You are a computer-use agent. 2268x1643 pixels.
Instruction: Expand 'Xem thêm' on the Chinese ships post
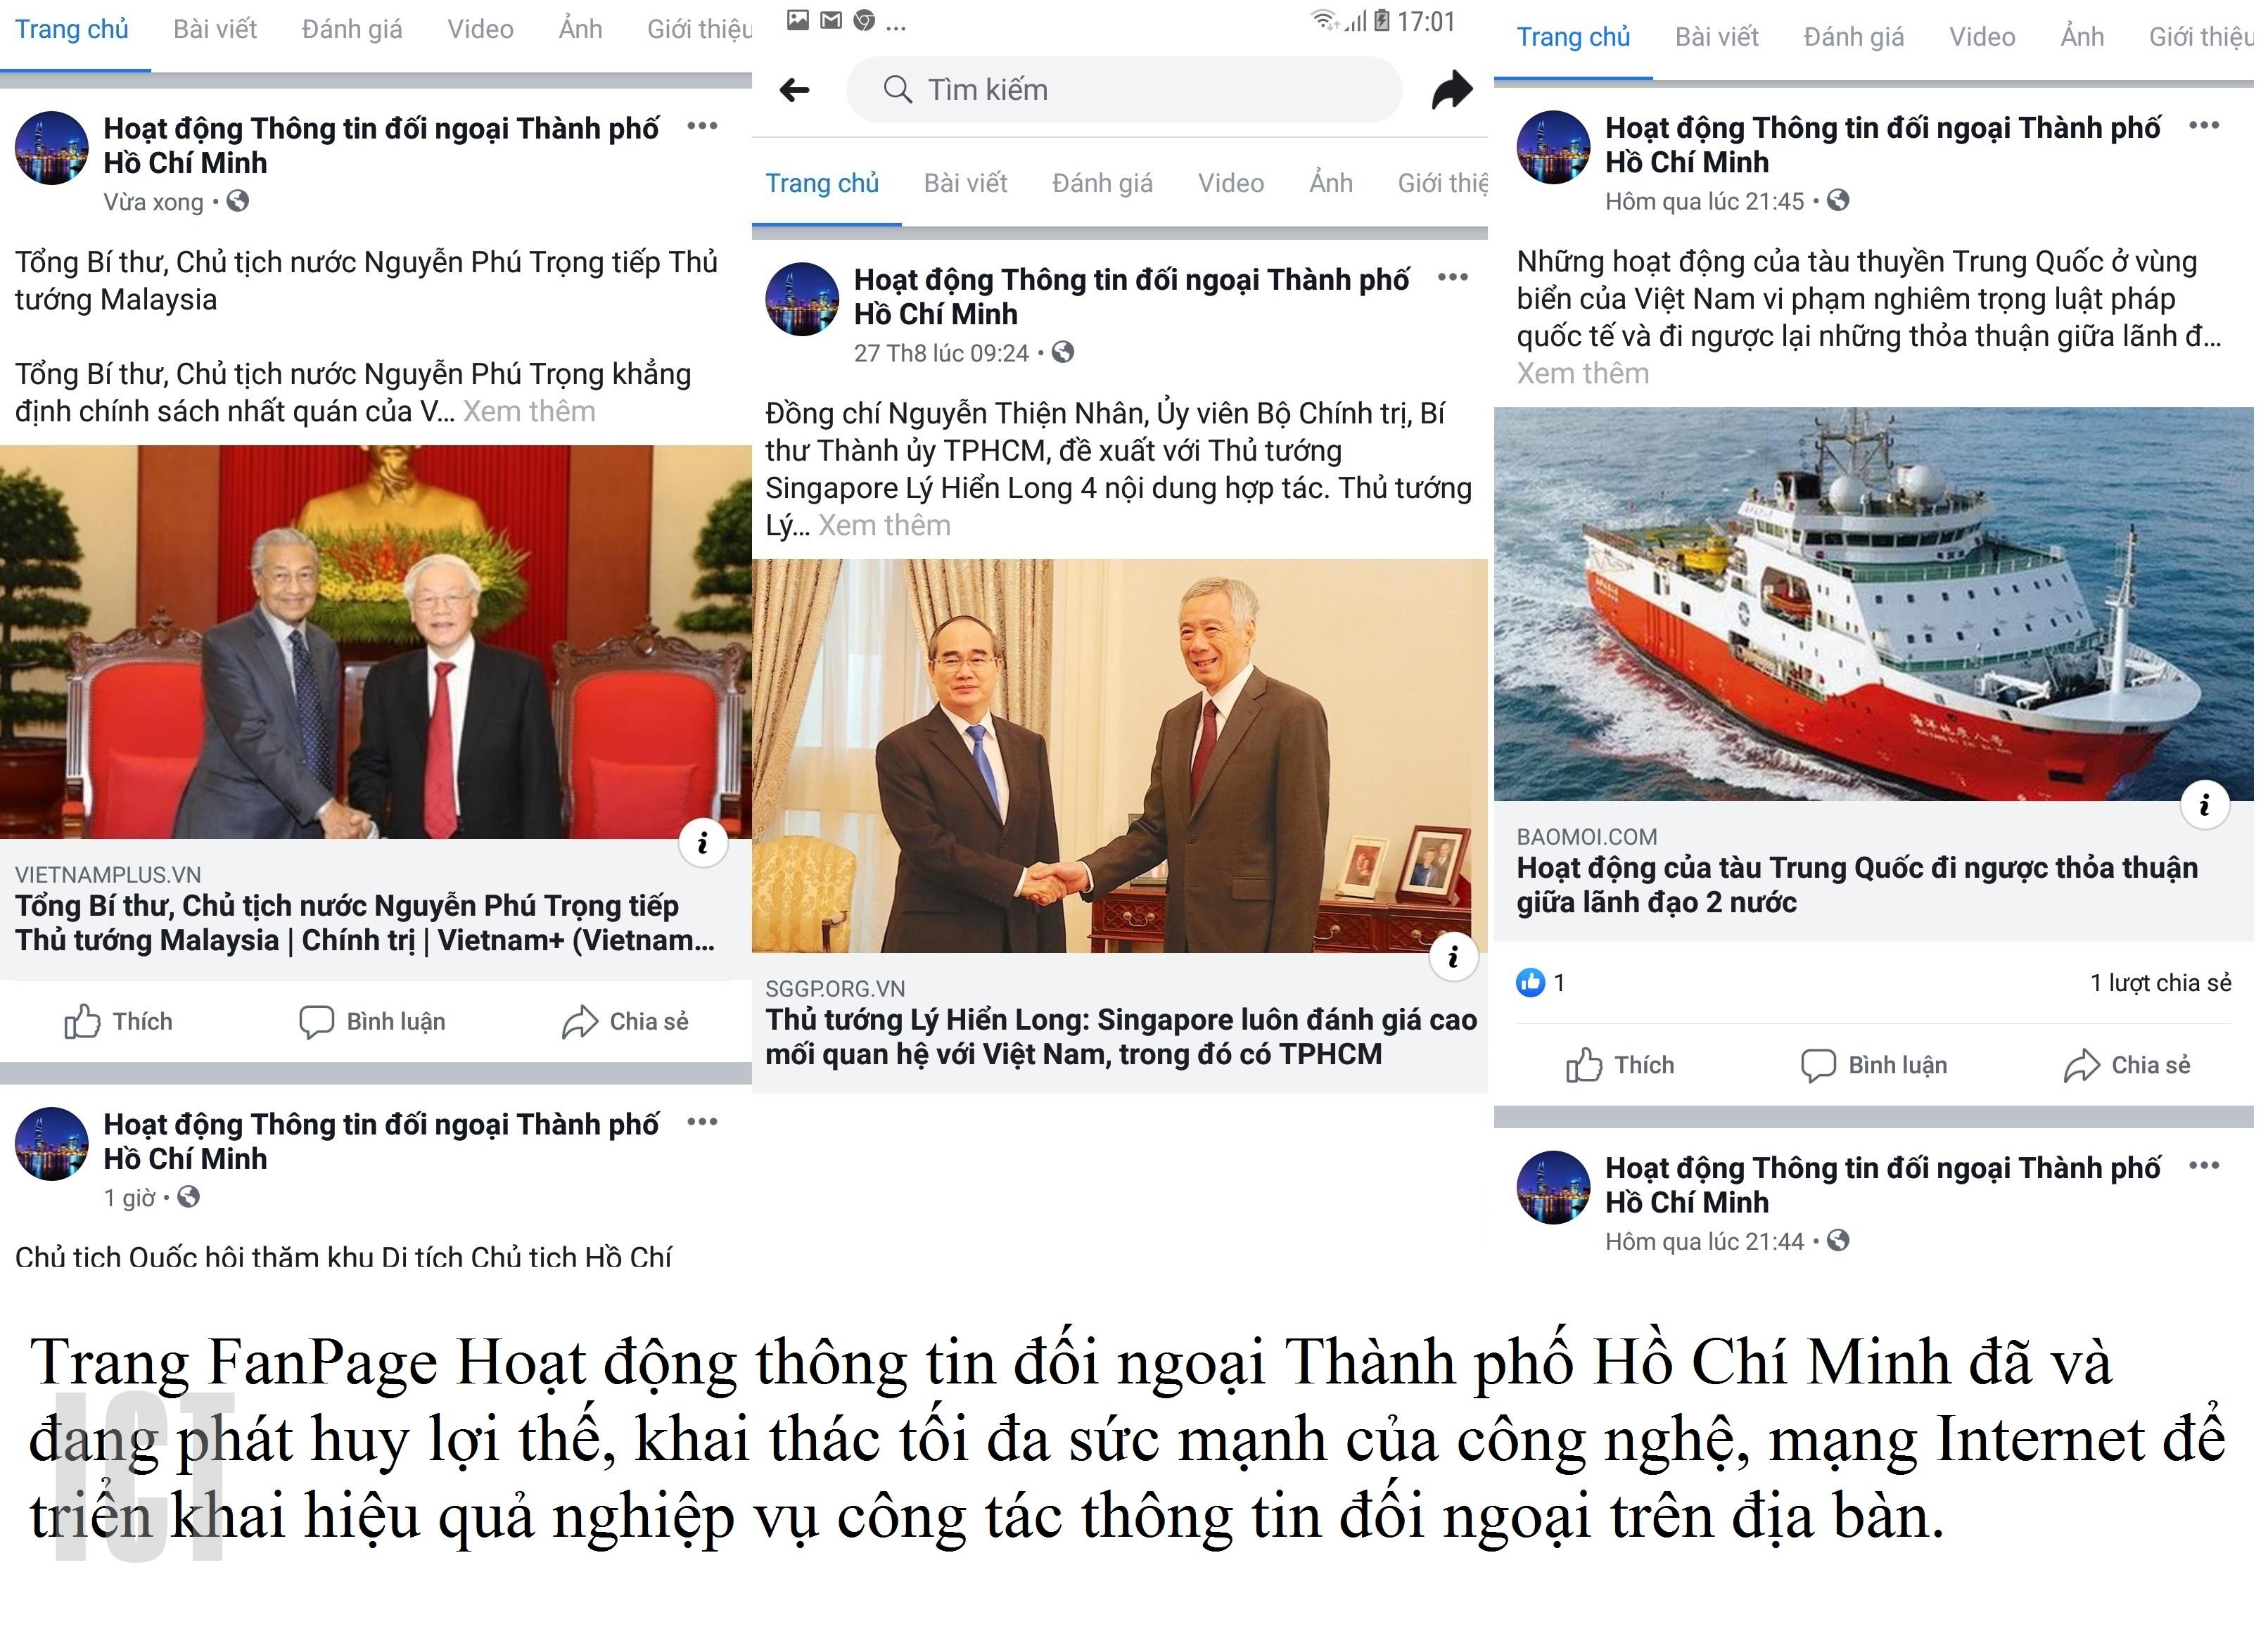click(1583, 374)
